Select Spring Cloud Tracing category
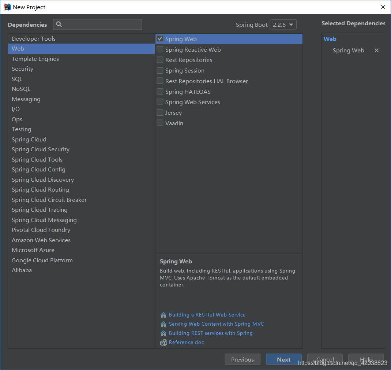This screenshot has height=370, width=391. point(81,210)
